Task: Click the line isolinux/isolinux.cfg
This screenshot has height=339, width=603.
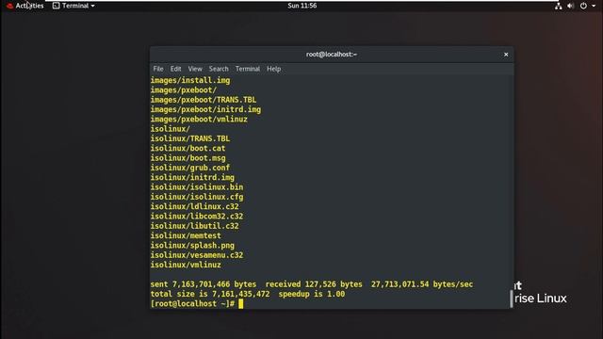Action: 197,197
